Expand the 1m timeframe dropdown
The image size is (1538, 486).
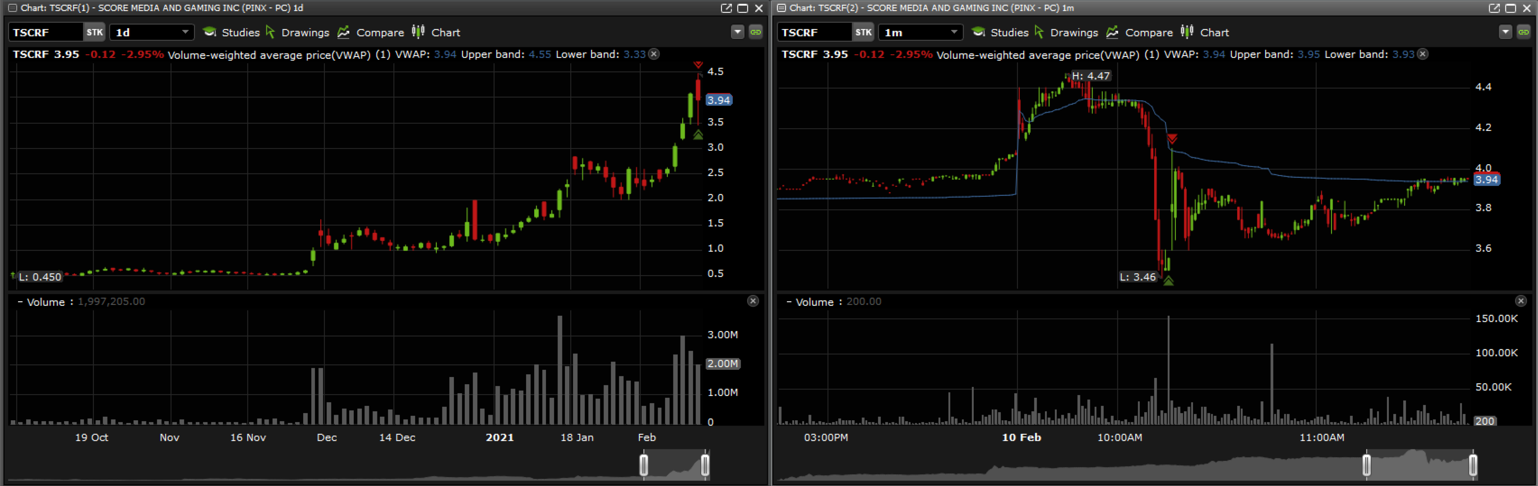(x=954, y=32)
